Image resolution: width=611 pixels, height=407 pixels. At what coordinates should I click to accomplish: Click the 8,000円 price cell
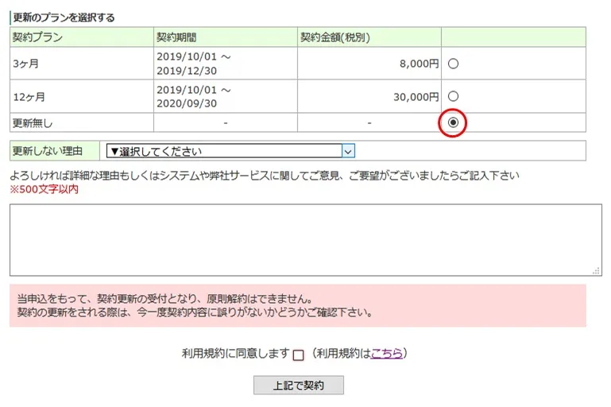pos(419,64)
